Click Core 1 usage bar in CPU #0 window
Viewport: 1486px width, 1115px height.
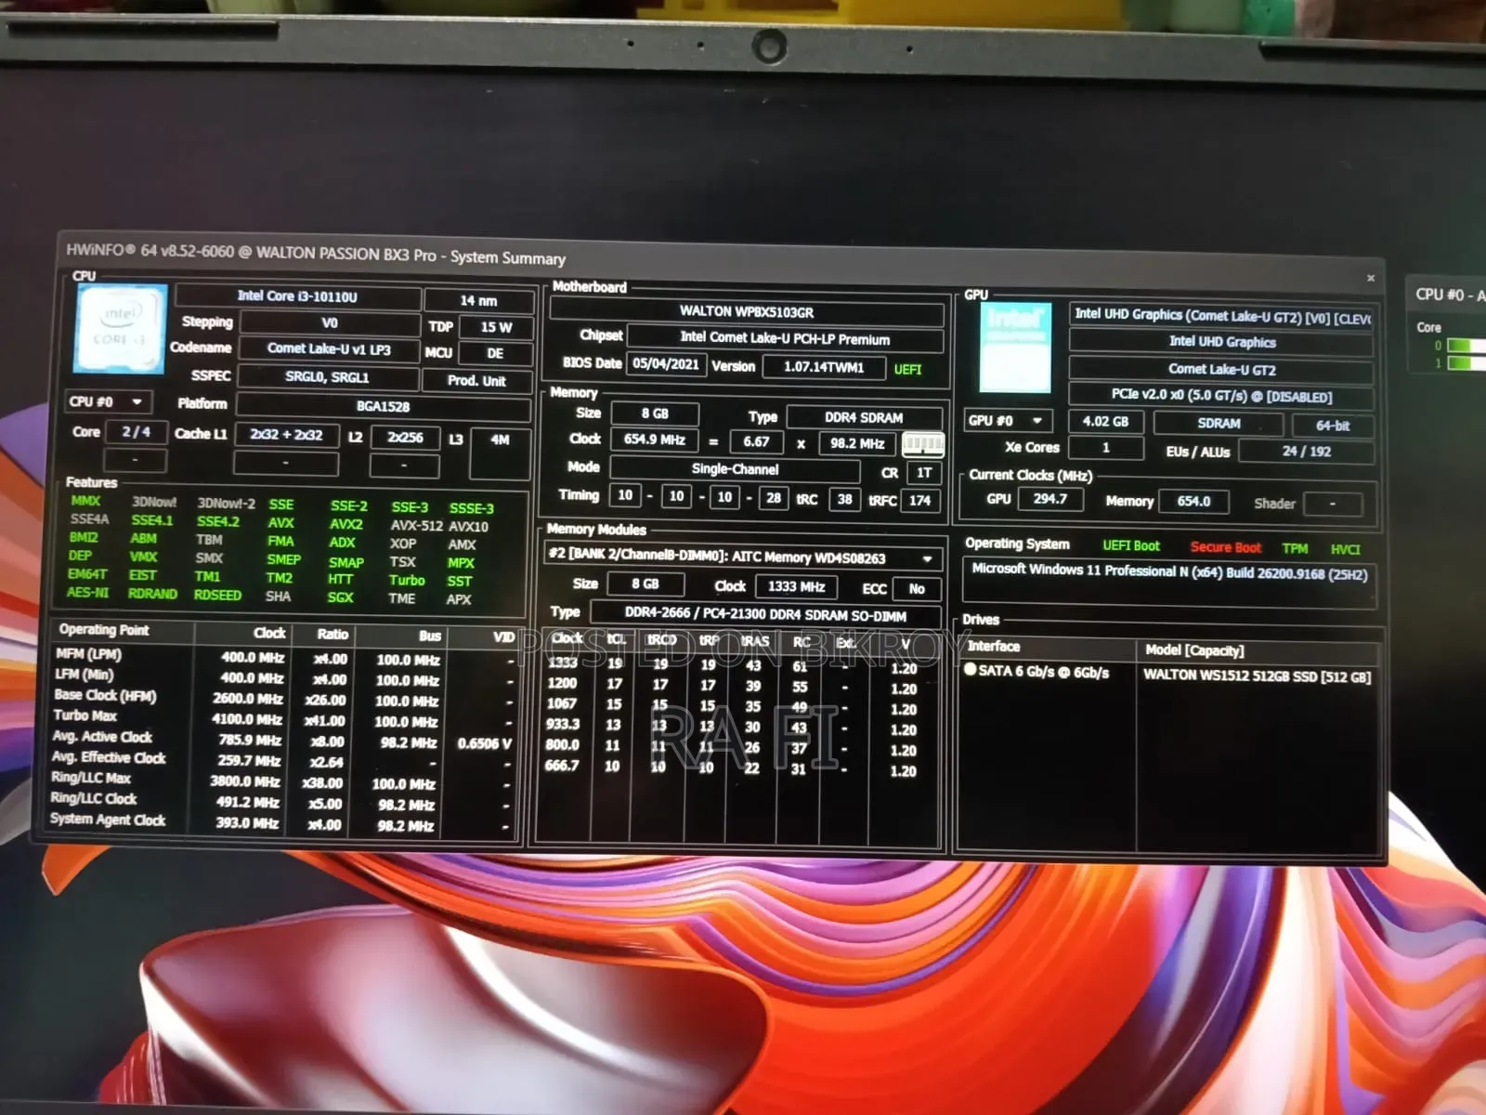[x=1466, y=362]
